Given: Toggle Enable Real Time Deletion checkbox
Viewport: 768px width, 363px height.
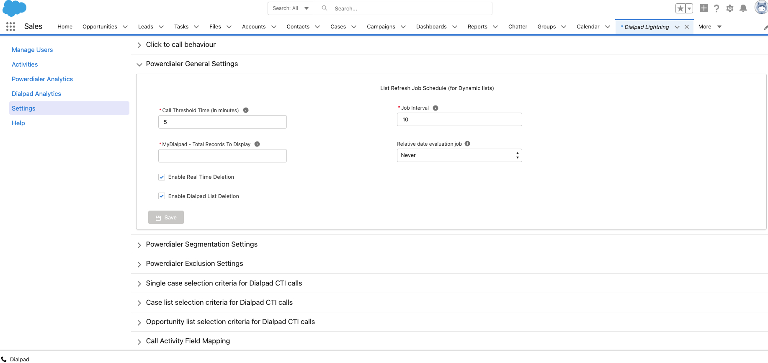Looking at the screenshot, I should (x=162, y=177).
